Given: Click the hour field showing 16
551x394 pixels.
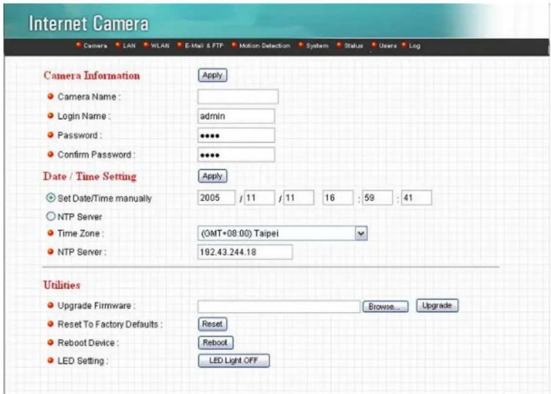Looking at the screenshot, I should tap(338, 198).
